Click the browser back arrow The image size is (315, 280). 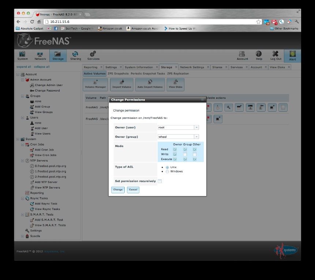pyautogui.click(x=19, y=22)
